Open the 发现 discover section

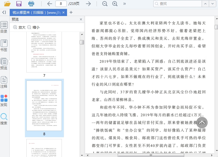(4, 101)
